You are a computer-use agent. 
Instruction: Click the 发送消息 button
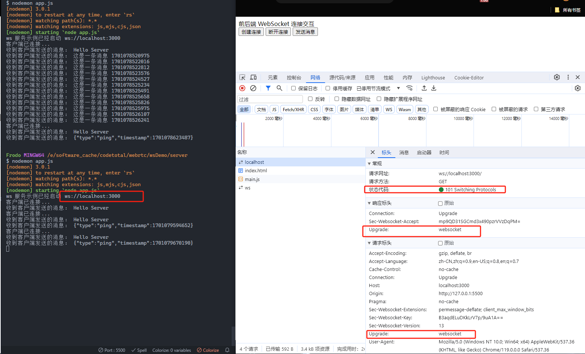pos(305,32)
